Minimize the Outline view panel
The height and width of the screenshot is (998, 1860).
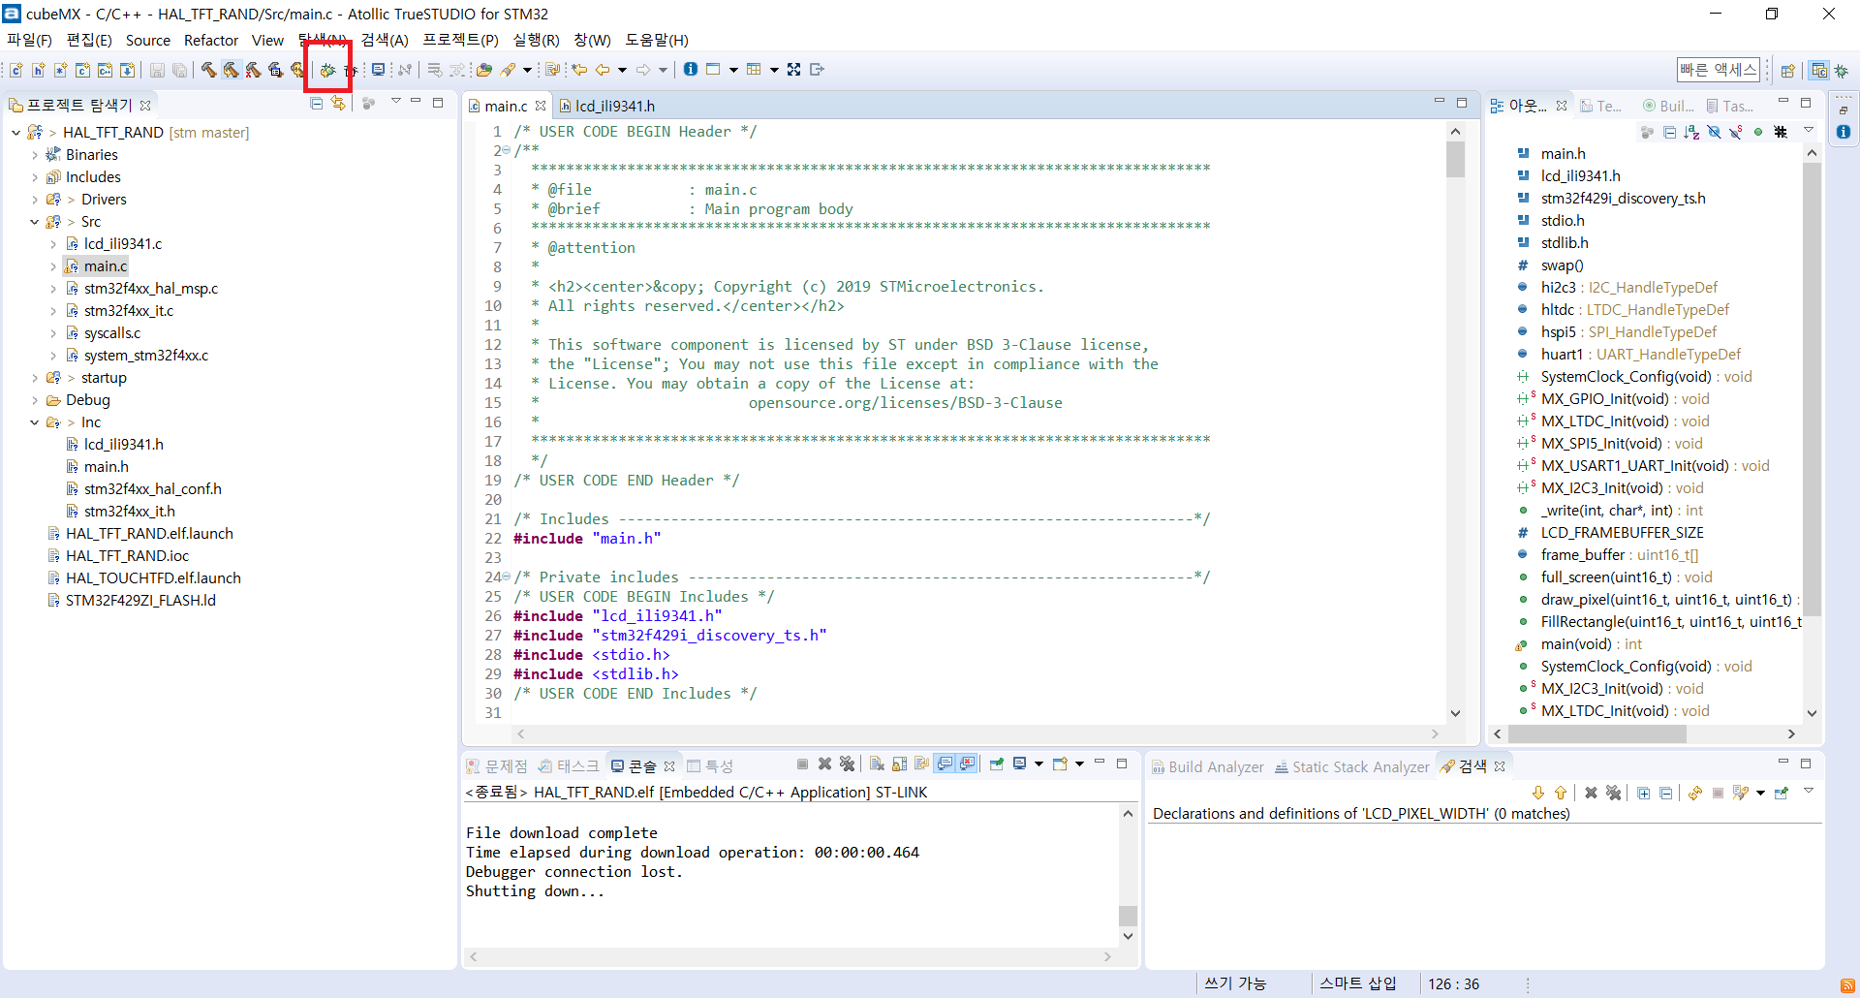click(1782, 102)
